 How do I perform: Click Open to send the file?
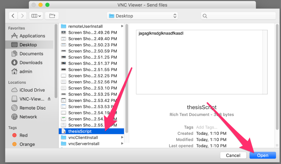(263, 155)
